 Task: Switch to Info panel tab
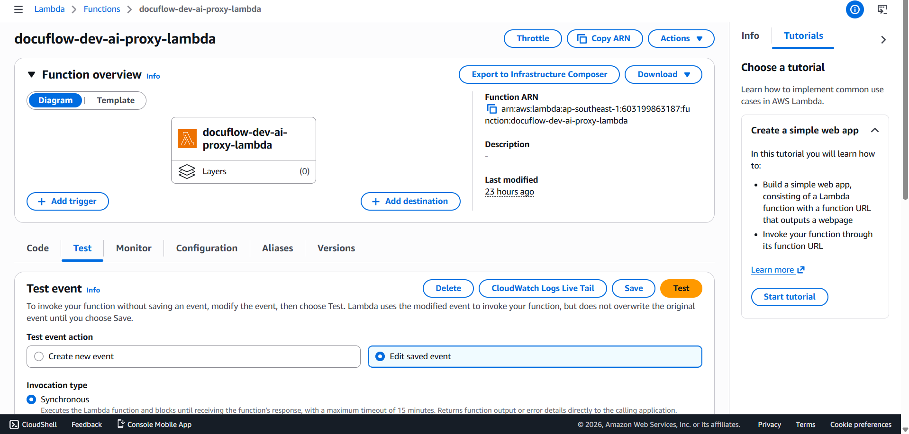(x=750, y=36)
